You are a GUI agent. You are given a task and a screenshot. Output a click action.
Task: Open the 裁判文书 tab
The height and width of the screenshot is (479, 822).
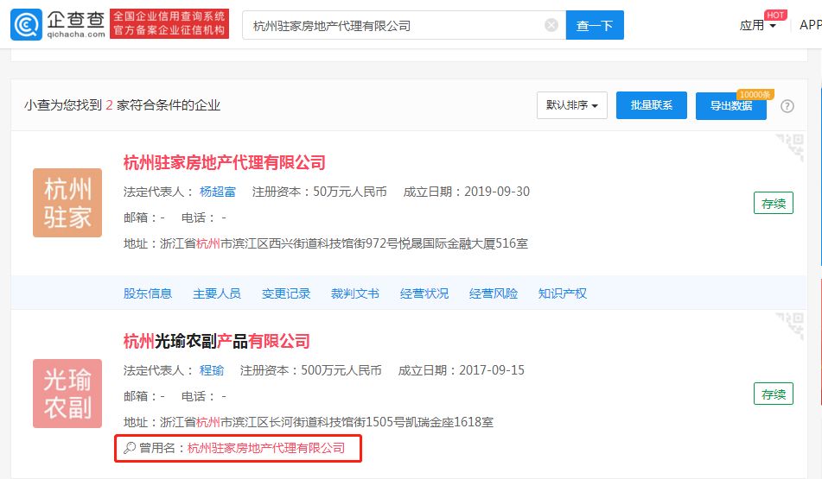click(355, 293)
